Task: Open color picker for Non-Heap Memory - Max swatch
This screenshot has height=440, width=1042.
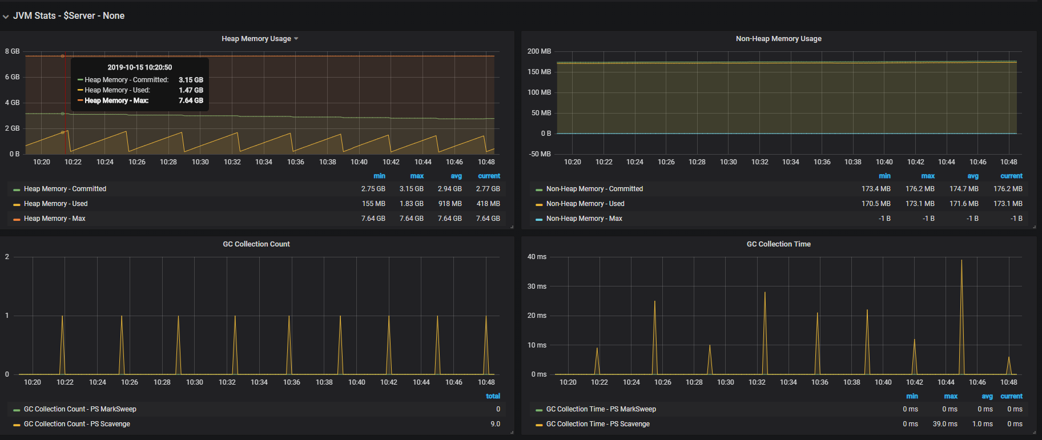Action: click(x=539, y=219)
